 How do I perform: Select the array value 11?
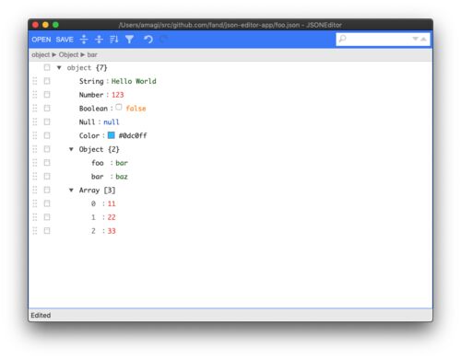[x=112, y=203]
